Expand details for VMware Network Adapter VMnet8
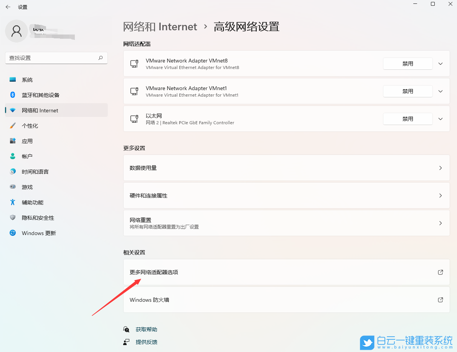This screenshot has height=352, width=457. point(440,63)
